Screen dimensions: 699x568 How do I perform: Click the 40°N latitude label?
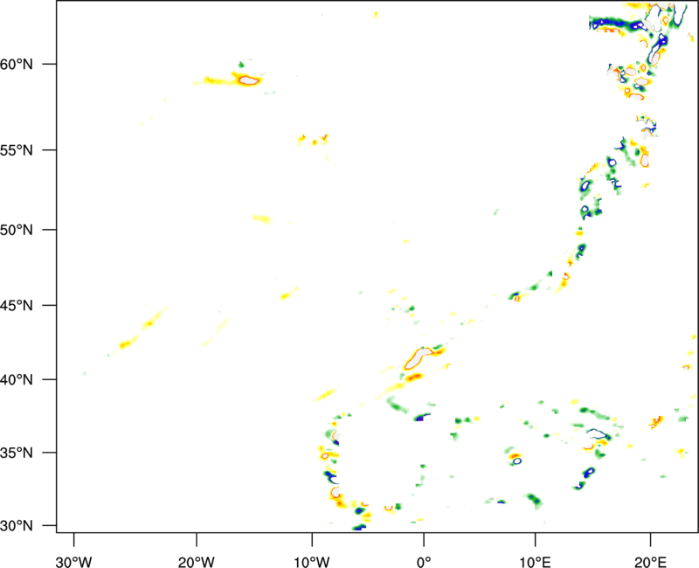(x=17, y=380)
